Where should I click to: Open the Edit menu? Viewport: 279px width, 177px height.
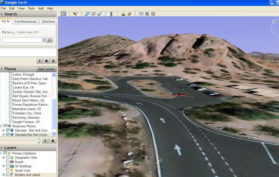pos(12,8)
